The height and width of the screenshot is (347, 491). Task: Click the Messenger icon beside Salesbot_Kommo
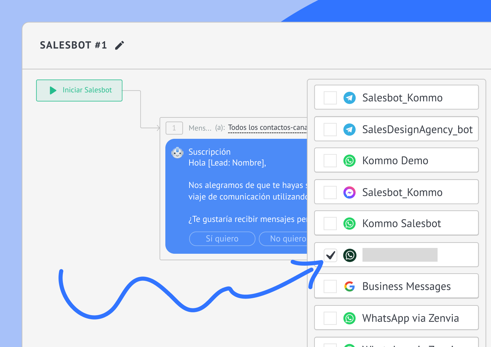coord(349,192)
